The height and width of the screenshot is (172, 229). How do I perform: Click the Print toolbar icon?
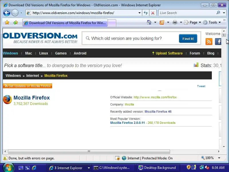tap(175, 22)
